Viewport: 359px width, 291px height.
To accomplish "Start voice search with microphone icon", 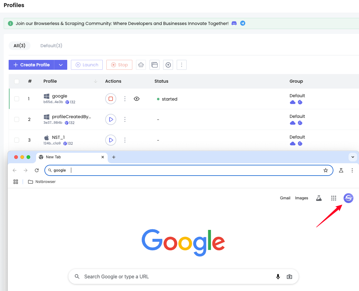I will coord(278,276).
